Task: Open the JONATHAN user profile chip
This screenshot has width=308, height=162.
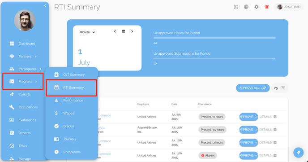Action: (289, 7)
